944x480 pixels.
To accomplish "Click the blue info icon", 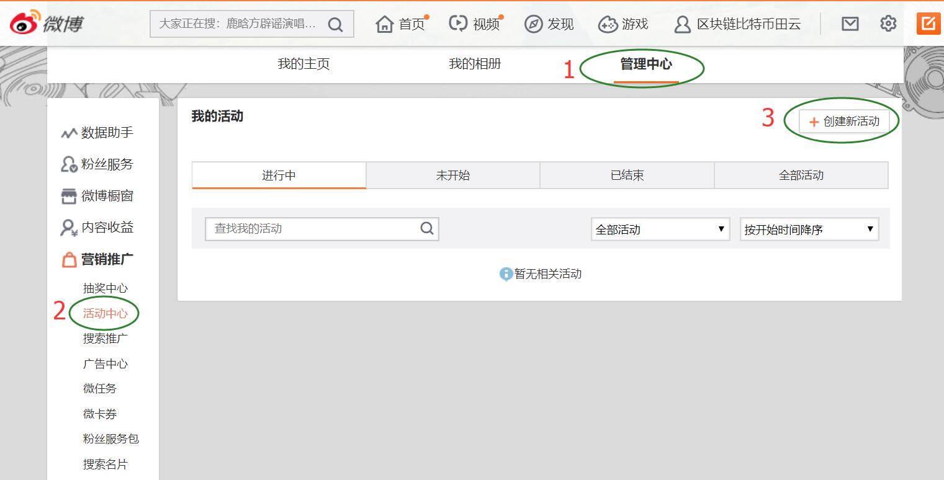I will click(506, 274).
